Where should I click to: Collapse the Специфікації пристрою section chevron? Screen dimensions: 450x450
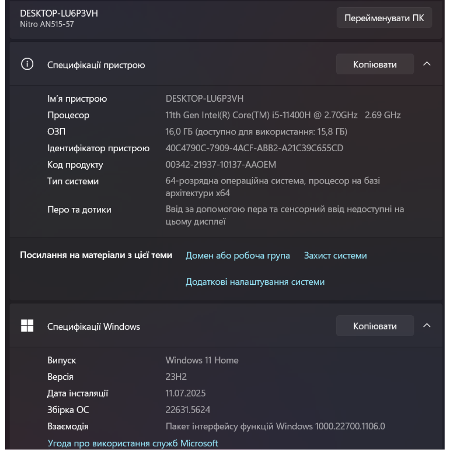(427, 64)
